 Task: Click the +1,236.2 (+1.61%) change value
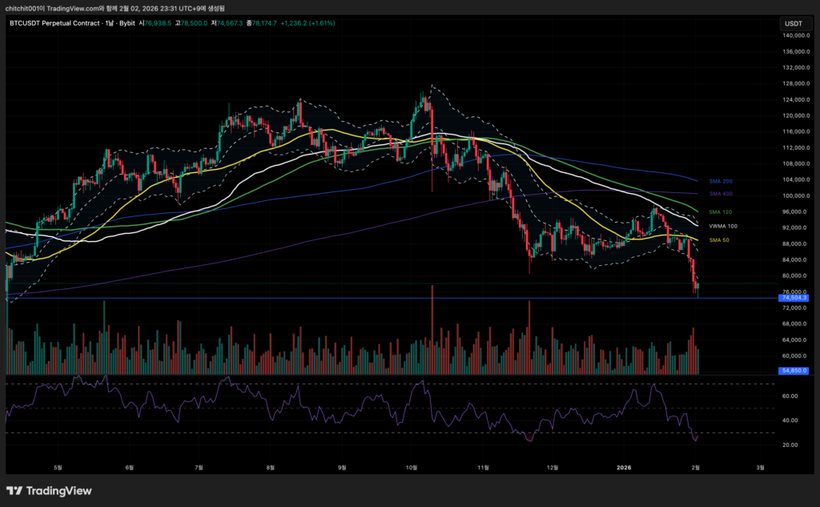point(307,23)
